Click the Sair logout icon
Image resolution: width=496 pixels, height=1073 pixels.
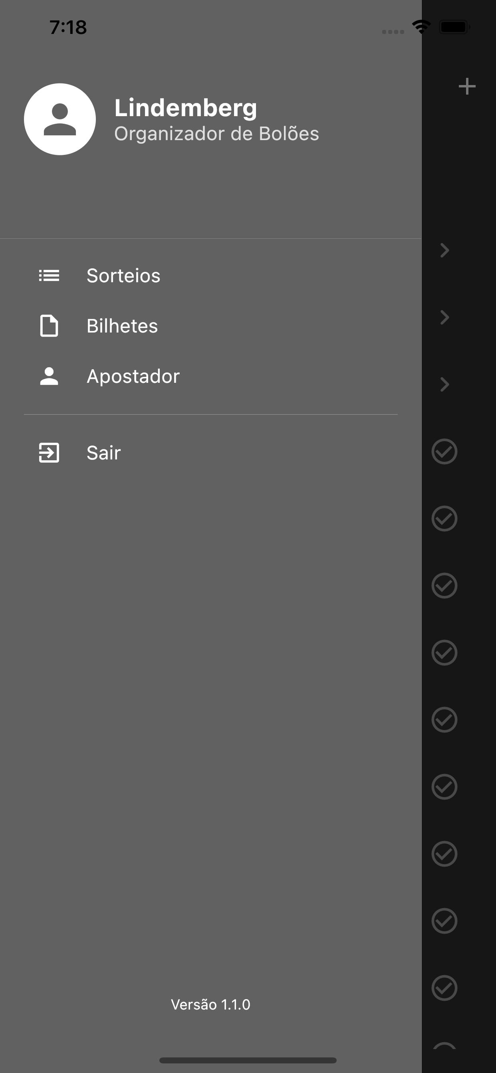49,452
